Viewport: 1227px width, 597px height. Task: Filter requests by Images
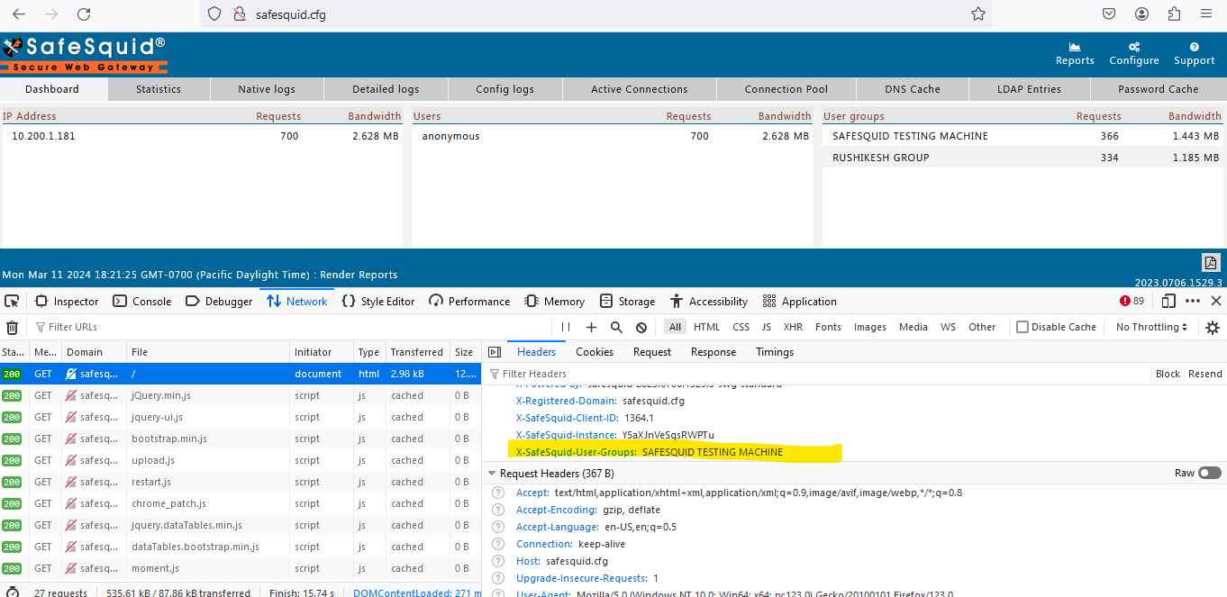(x=870, y=327)
